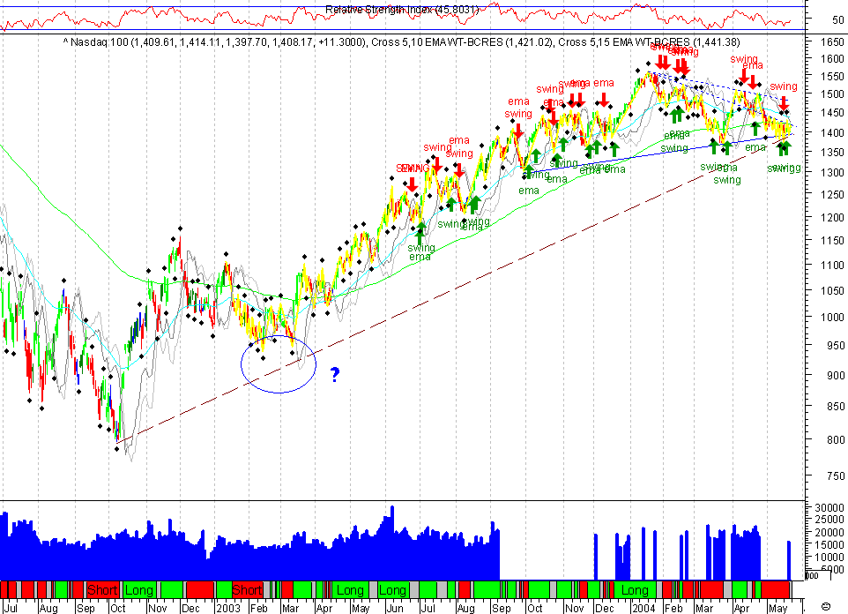Select the red double down-arrow at the highest peak
848x614 pixels.
point(663,64)
